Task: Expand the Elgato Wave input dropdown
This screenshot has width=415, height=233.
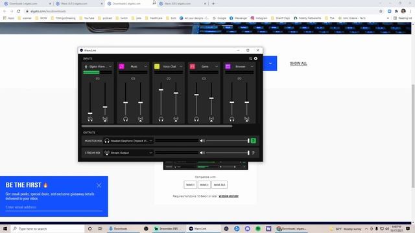Action: [x=110, y=67]
